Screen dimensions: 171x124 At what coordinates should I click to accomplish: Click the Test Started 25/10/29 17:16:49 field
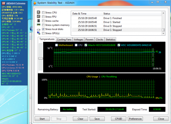point(112,109)
